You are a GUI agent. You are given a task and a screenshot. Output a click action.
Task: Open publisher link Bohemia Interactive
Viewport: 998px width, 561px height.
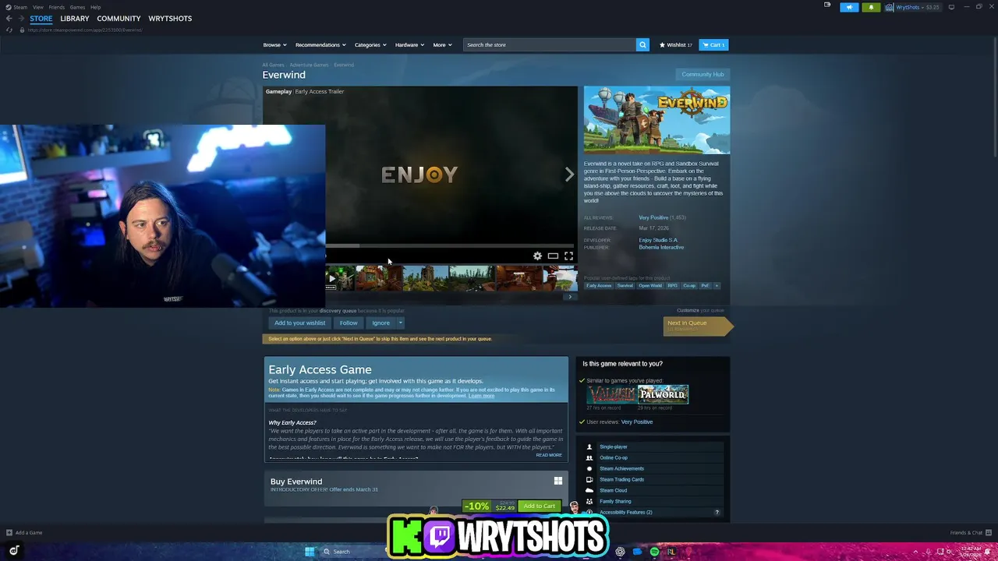[661, 247]
